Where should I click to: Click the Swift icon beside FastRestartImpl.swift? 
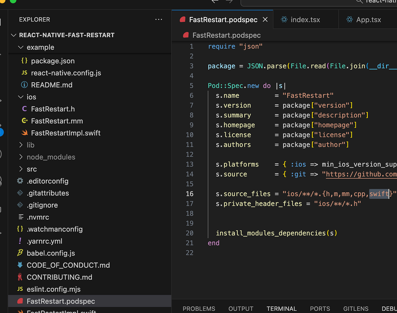[25, 133]
